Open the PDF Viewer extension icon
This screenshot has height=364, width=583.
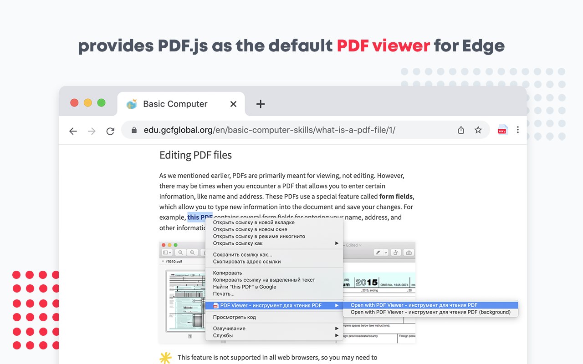(502, 130)
